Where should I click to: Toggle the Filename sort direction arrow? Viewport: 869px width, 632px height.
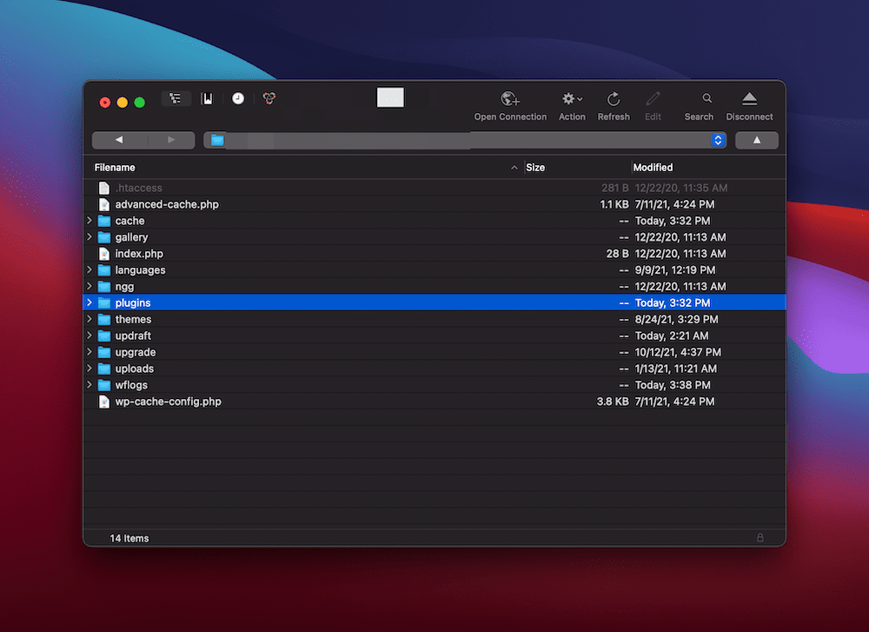click(x=514, y=168)
